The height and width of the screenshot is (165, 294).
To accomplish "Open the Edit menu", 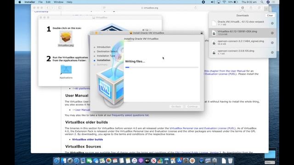I will click(x=48, y=2).
